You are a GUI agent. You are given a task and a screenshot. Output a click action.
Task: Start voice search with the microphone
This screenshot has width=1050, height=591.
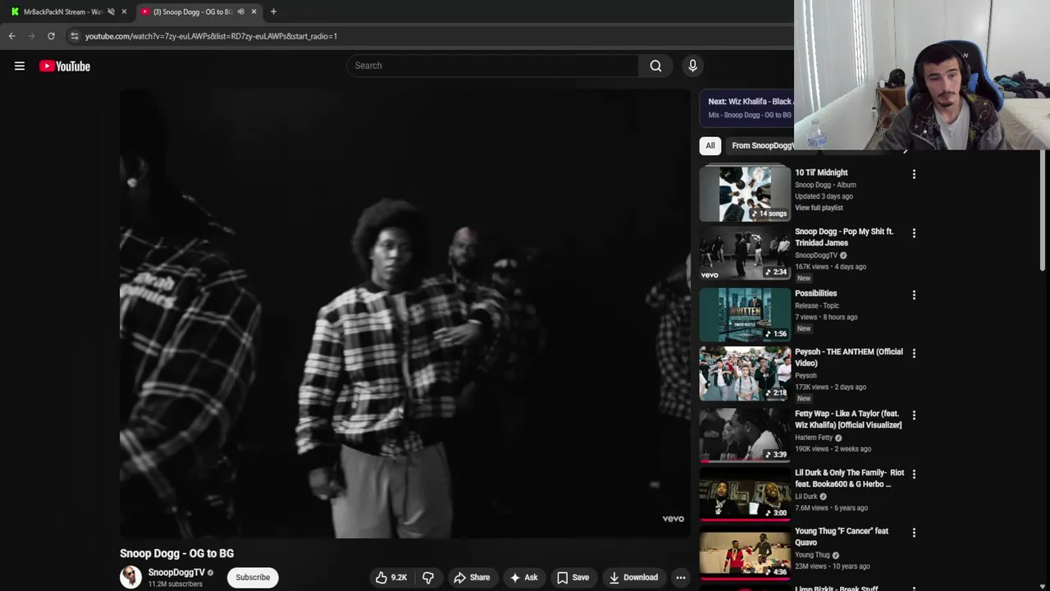click(692, 66)
